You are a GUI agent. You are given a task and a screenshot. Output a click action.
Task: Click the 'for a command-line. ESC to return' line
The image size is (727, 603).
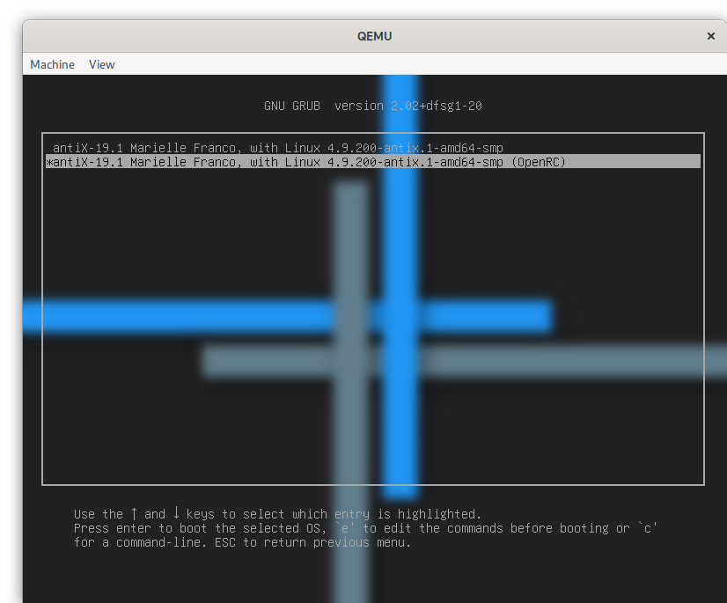point(242,542)
